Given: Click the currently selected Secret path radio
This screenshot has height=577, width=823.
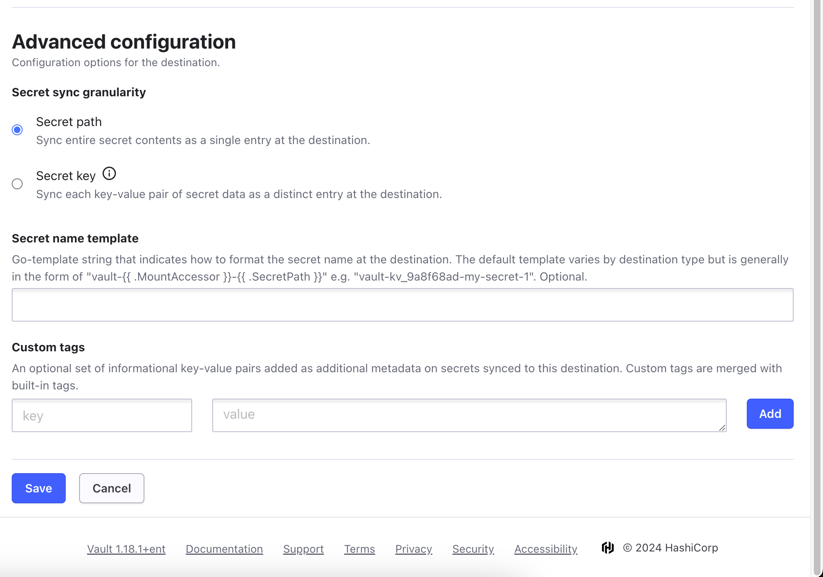Looking at the screenshot, I should (18, 129).
